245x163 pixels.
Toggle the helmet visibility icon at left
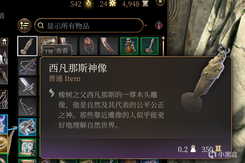coord(4,42)
